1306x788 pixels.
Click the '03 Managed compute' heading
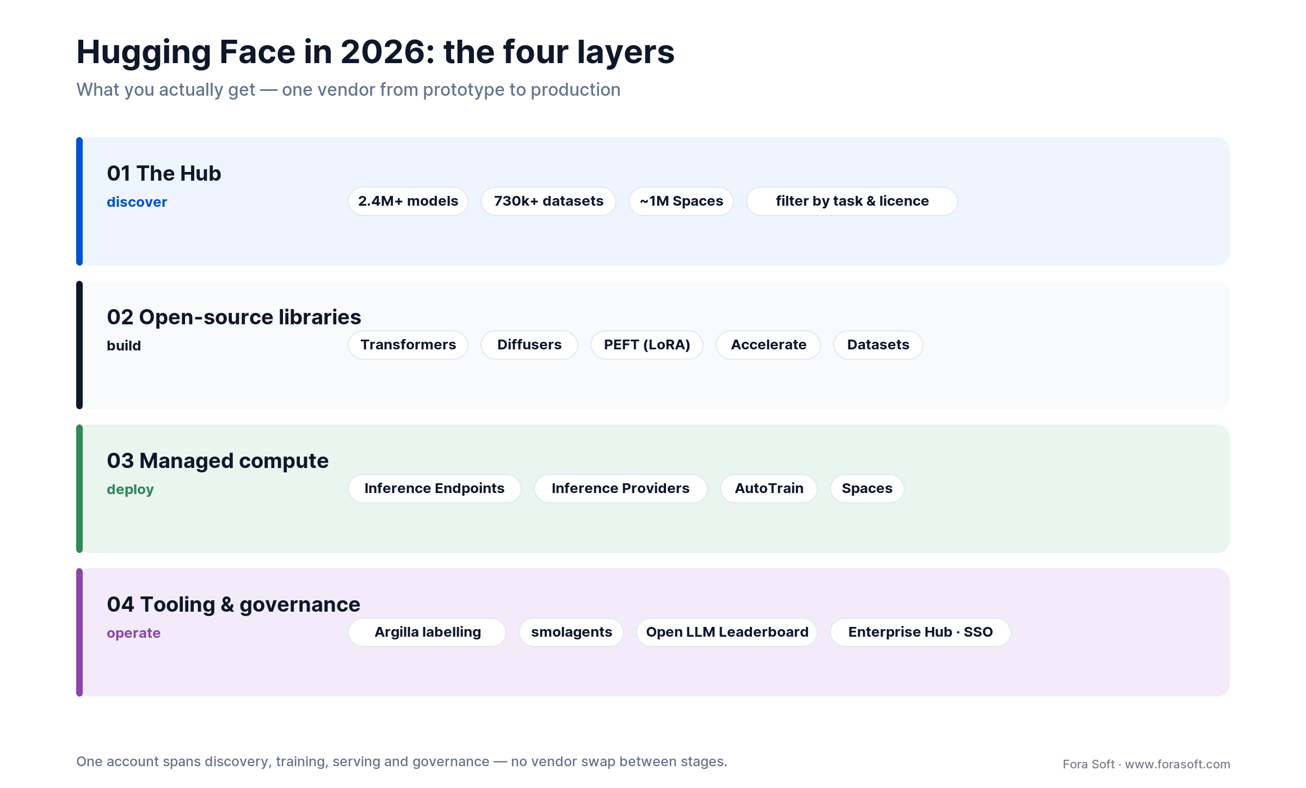pos(218,461)
